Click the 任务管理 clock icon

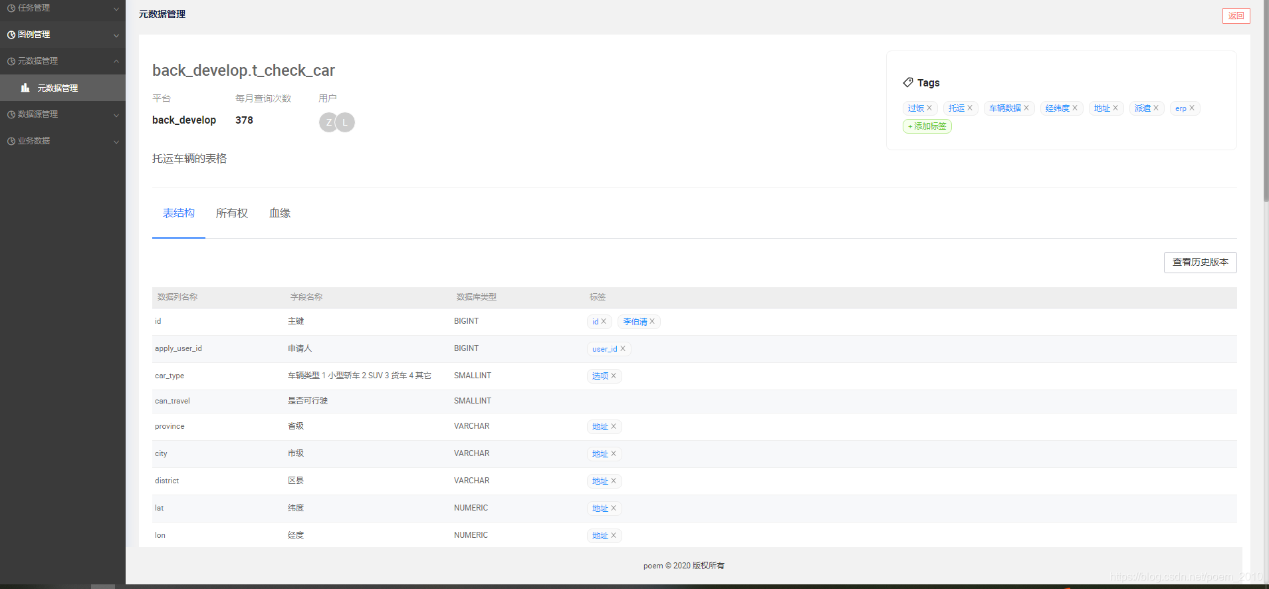coord(11,9)
